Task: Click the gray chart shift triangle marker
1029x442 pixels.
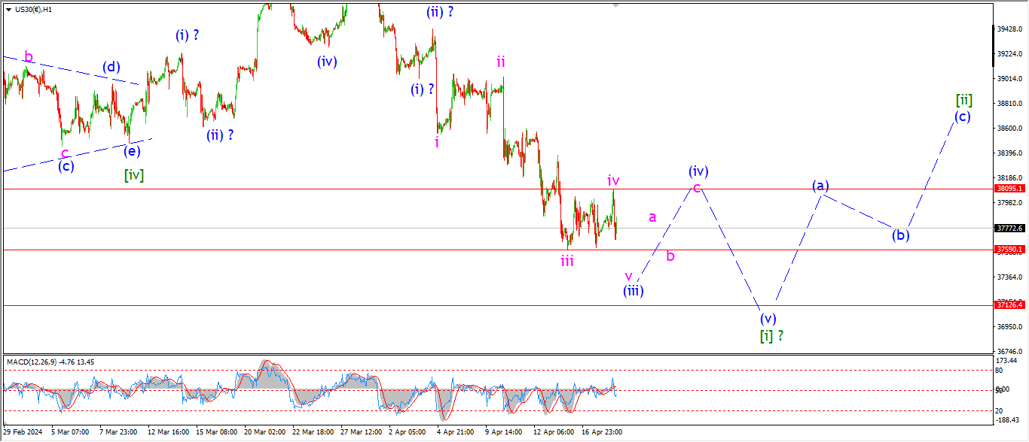Action: pyautogui.click(x=616, y=5)
